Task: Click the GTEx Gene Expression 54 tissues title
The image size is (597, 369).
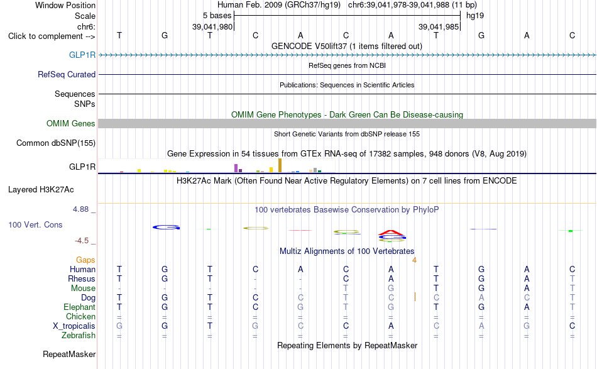Action: point(347,154)
